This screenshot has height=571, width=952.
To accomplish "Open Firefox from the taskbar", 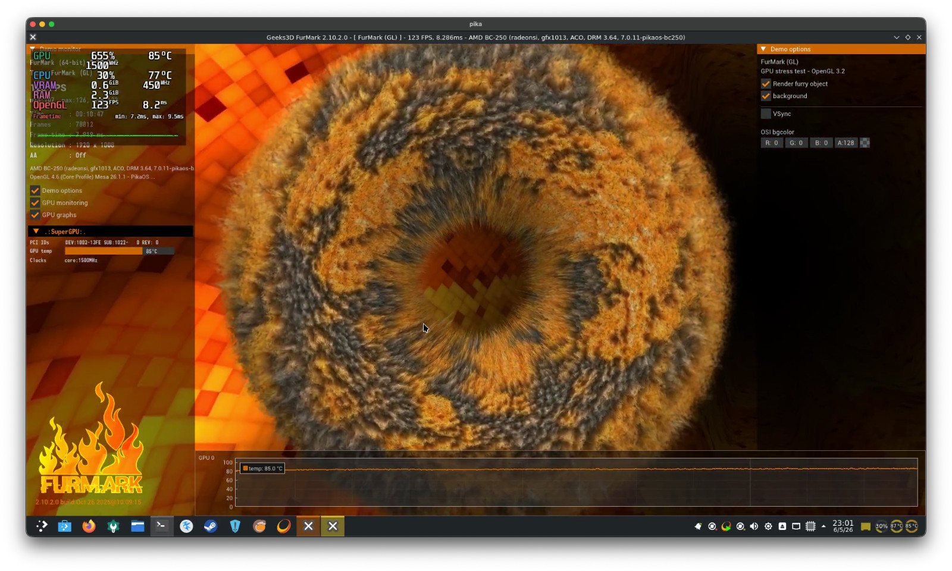I will [89, 526].
